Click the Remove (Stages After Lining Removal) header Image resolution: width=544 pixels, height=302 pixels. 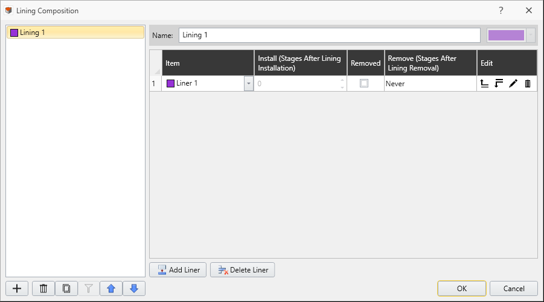430,63
